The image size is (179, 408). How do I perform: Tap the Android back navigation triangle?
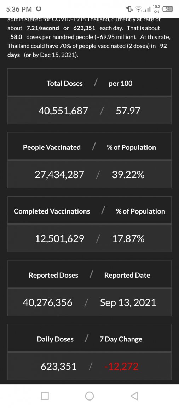(x=134, y=396)
